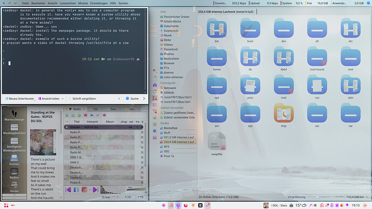Open the Bearbeiten menu
The height and width of the screenshot is (209, 372).
(38, 3)
